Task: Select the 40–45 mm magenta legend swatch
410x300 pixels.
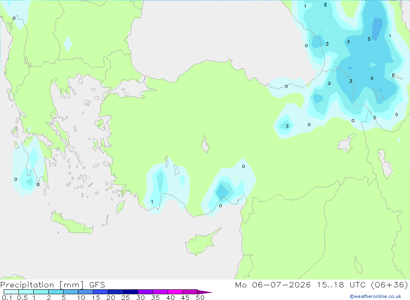Action: (x=175, y=292)
